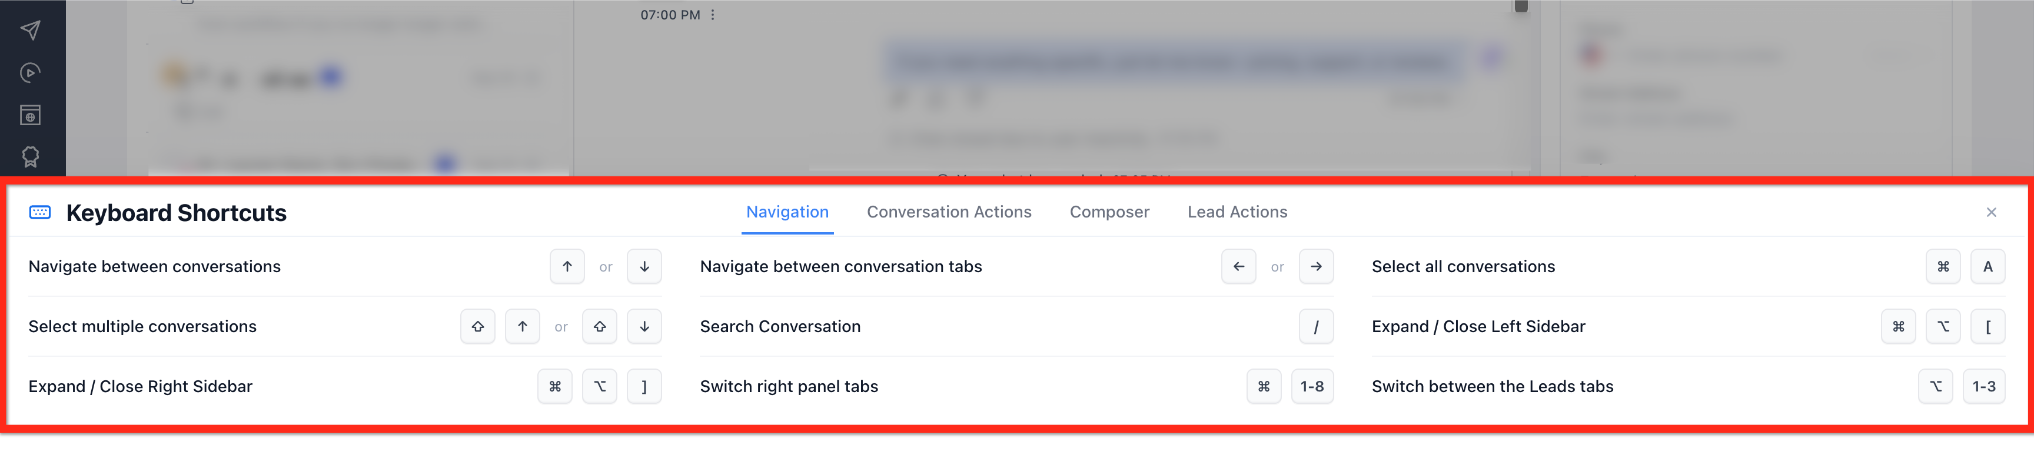Open the three-dot menu next to 07:00 PM
The height and width of the screenshot is (462, 2034).
pos(712,15)
